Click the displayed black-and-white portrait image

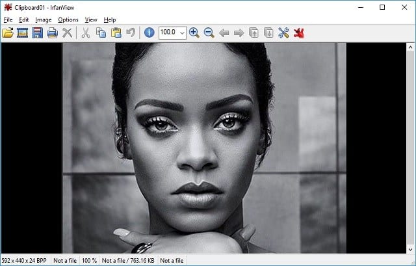[203, 148]
